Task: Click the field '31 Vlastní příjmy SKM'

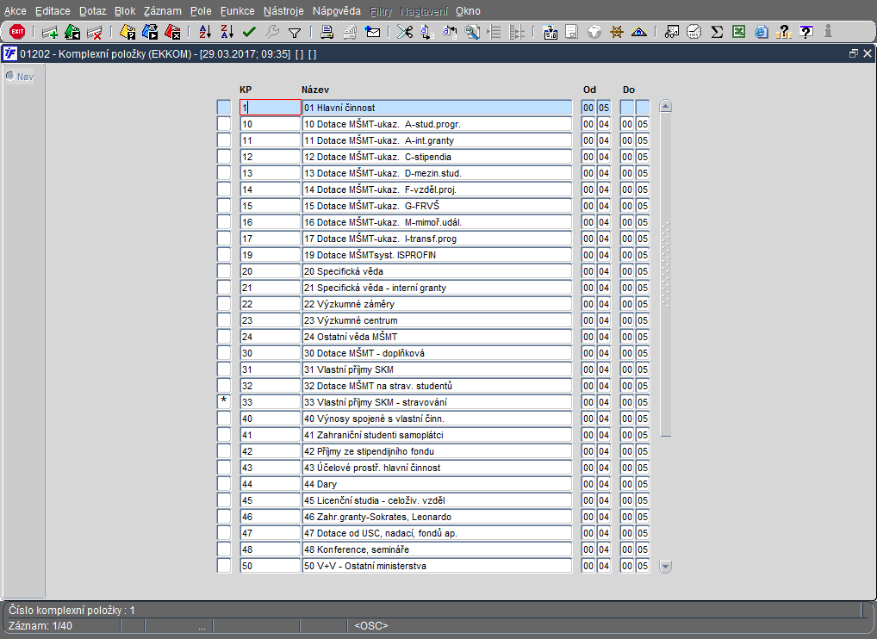Action: tap(437, 369)
